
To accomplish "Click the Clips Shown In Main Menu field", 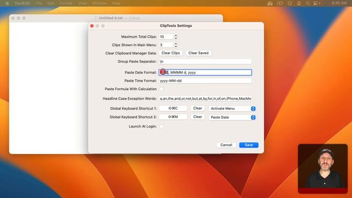I will point(166,45).
